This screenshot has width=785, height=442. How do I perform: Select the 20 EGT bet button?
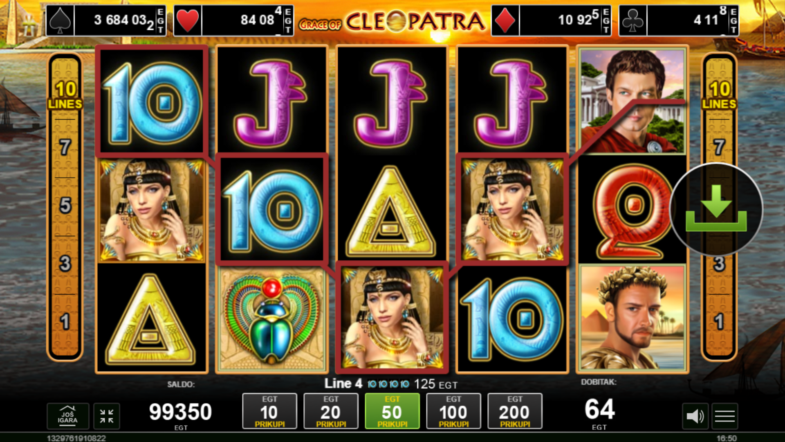point(331,411)
